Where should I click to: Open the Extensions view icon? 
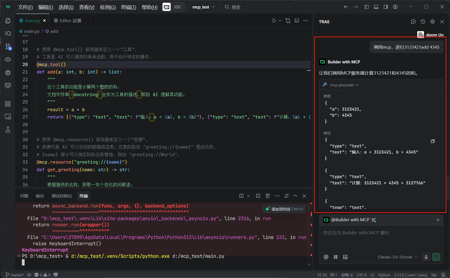click(x=8, y=104)
